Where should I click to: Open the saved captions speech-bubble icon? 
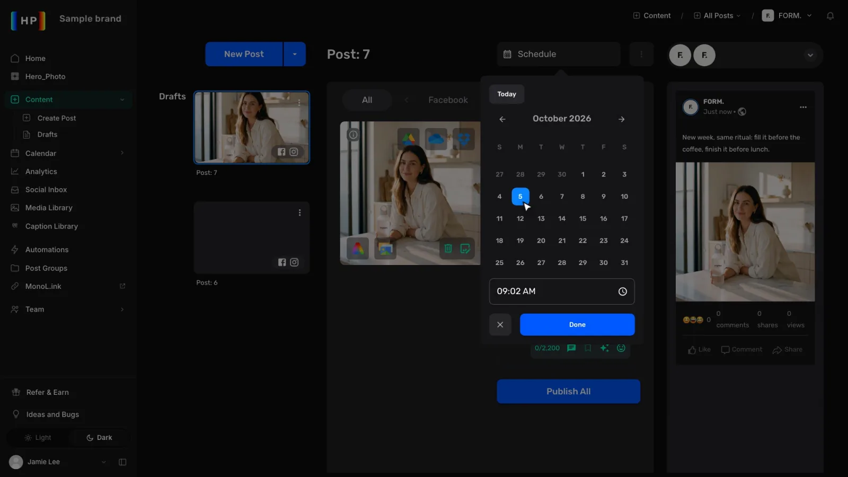pyautogui.click(x=571, y=348)
